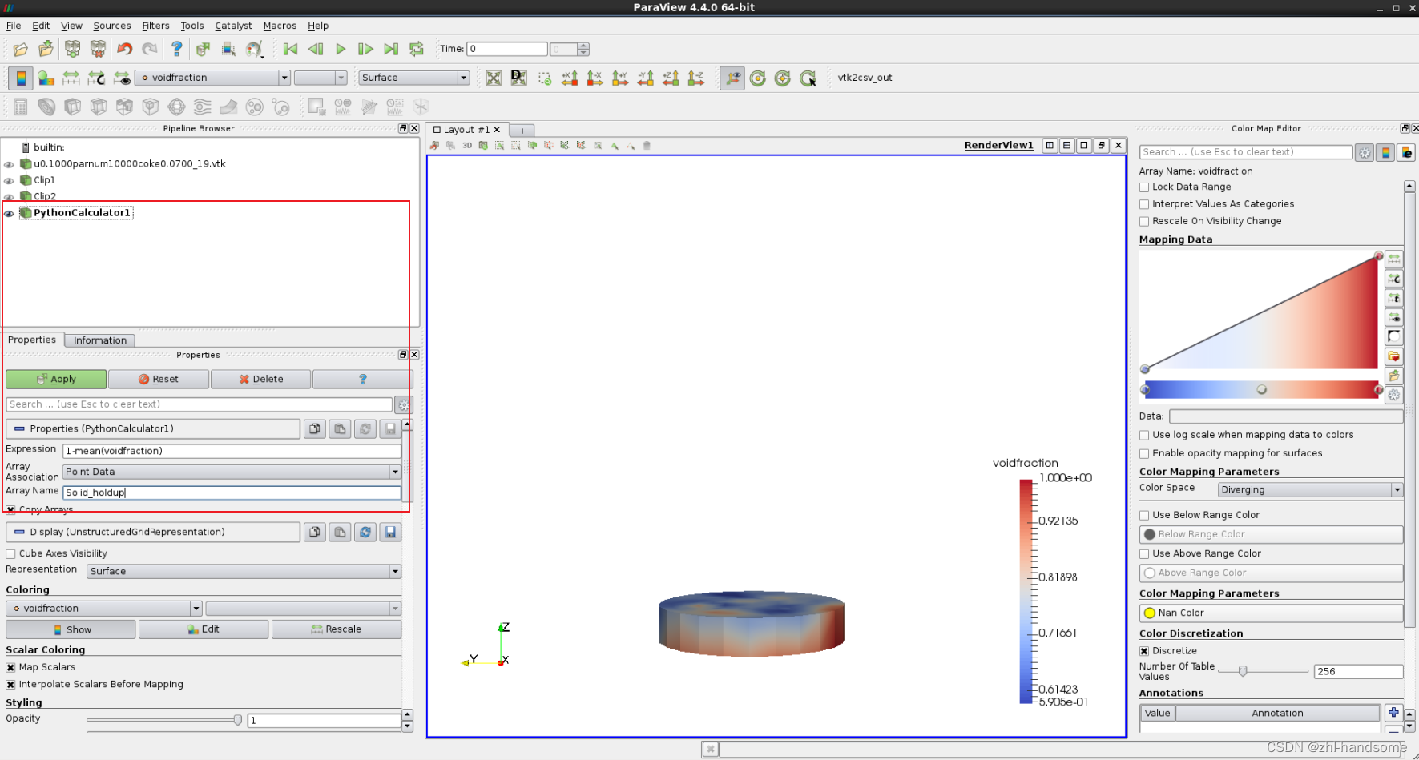Click the Glyph filter icon

(176, 106)
